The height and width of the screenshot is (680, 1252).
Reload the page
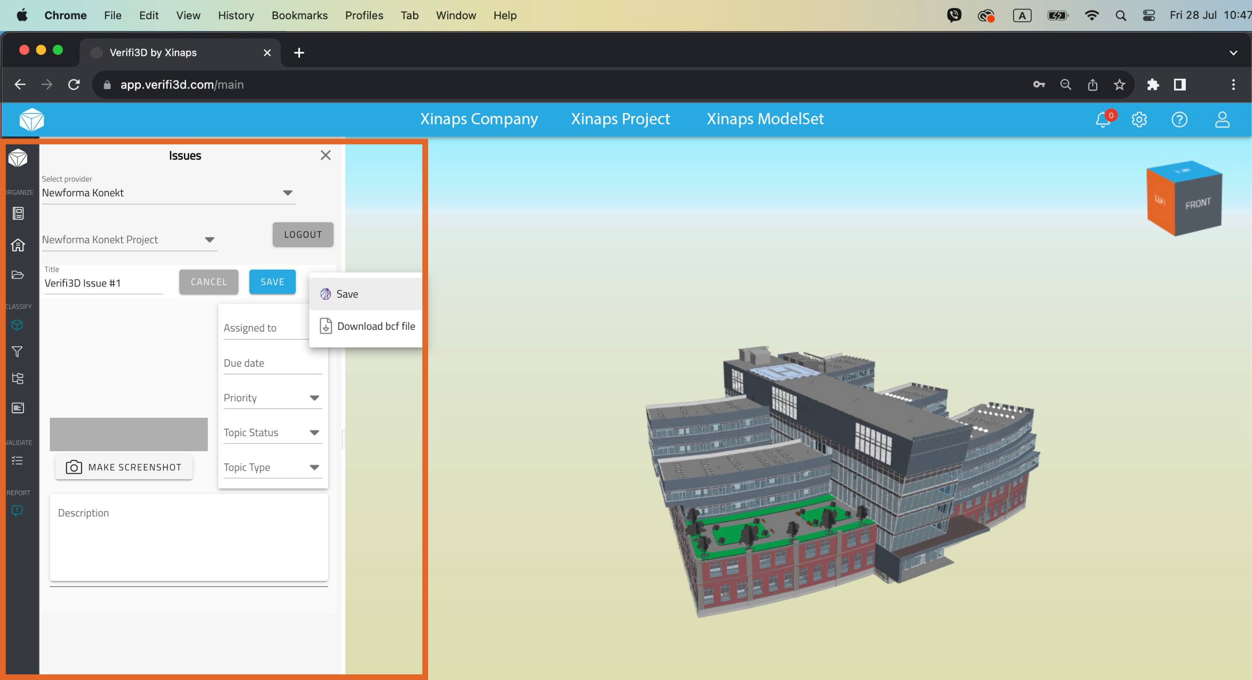(74, 84)
